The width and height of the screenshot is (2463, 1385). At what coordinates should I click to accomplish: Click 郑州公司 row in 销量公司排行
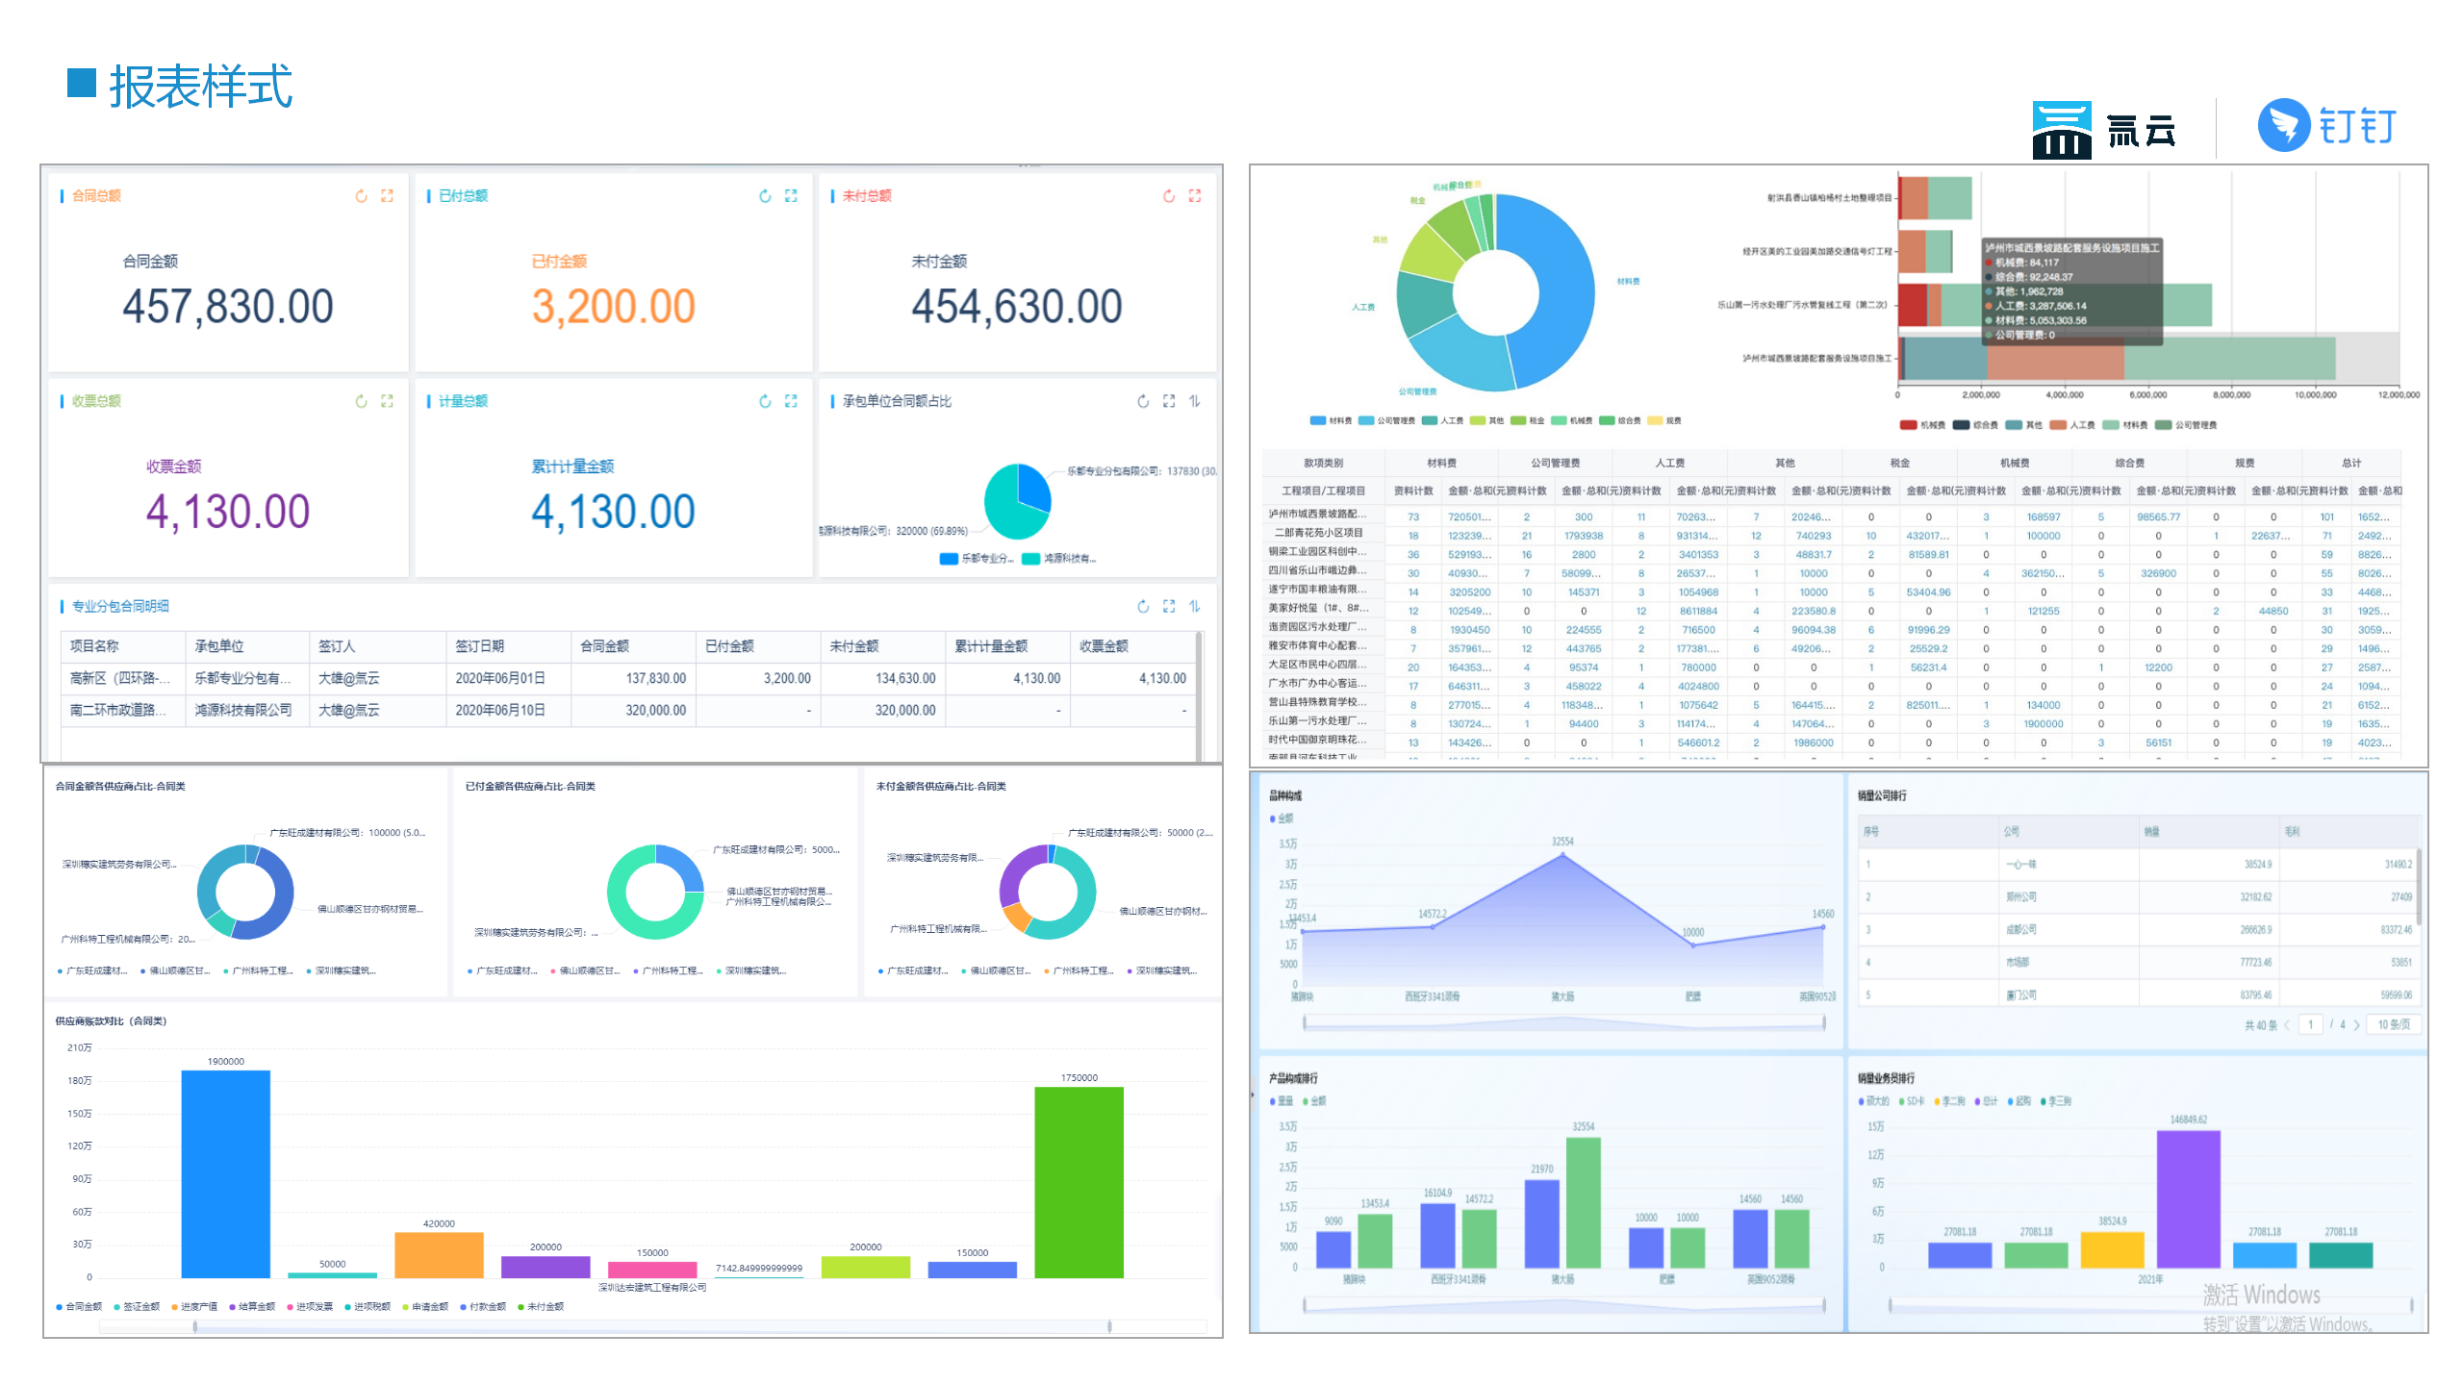tap(2138, 897)
